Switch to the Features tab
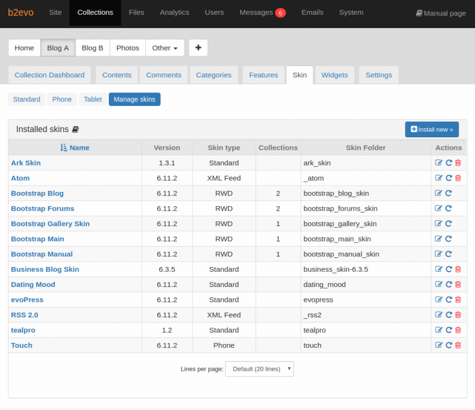This screenshot has height=410, width=475. (x=263, y=75)
